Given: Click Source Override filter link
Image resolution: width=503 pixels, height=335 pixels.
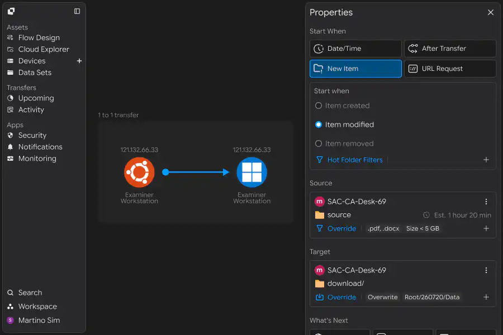Looking at the screenshot, I should [341, 228].
